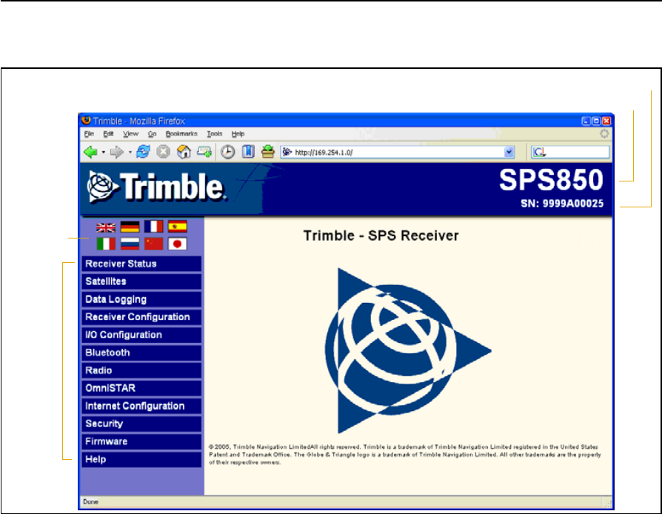Select the Japanese flag language

(177, 244)
